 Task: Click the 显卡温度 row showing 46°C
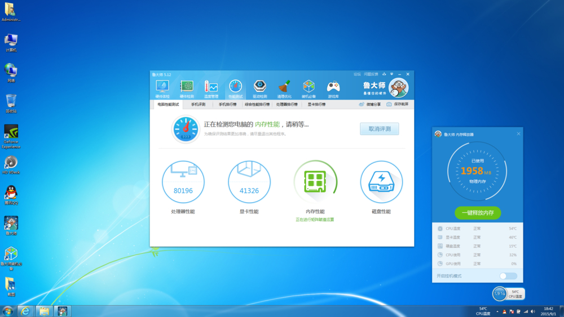(x=477, y=237)
